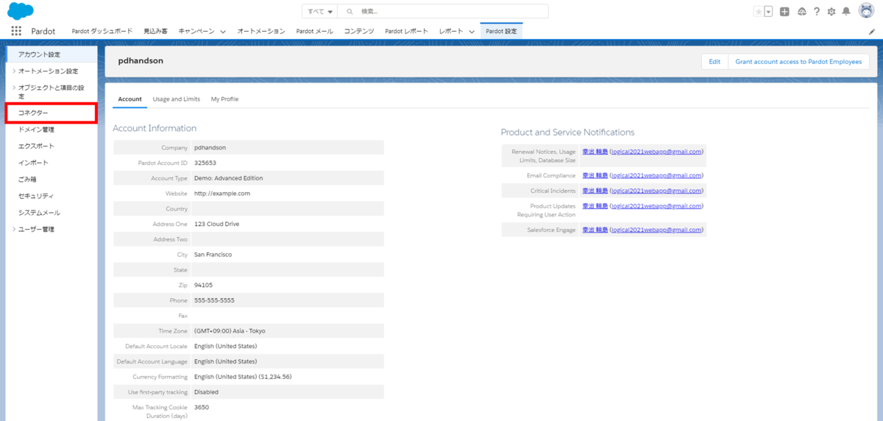
Task: Select the Account sub-tab
Action: click(130, 99)
